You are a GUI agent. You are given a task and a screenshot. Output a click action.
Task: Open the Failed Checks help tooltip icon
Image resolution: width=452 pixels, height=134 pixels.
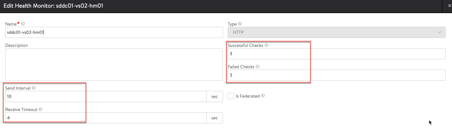click(x=258, y=67)
